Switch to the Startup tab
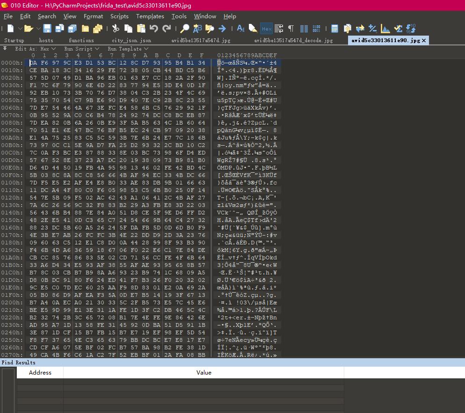Viewport: 465px width, 413px height. 14,40
